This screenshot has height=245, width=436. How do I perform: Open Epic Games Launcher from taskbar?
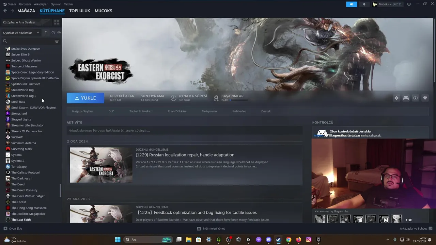pos(318,240)
